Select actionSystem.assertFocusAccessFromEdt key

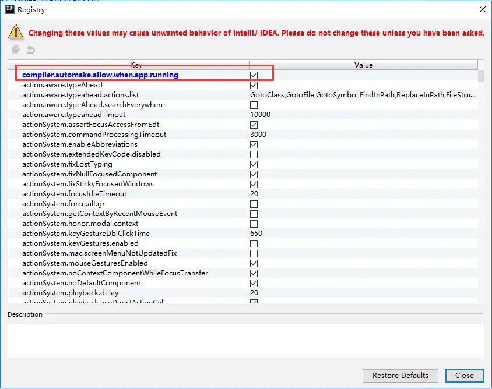[91, 125]
